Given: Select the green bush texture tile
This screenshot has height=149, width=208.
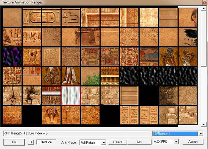Looking at the screenshot, I should click(90, 76).
